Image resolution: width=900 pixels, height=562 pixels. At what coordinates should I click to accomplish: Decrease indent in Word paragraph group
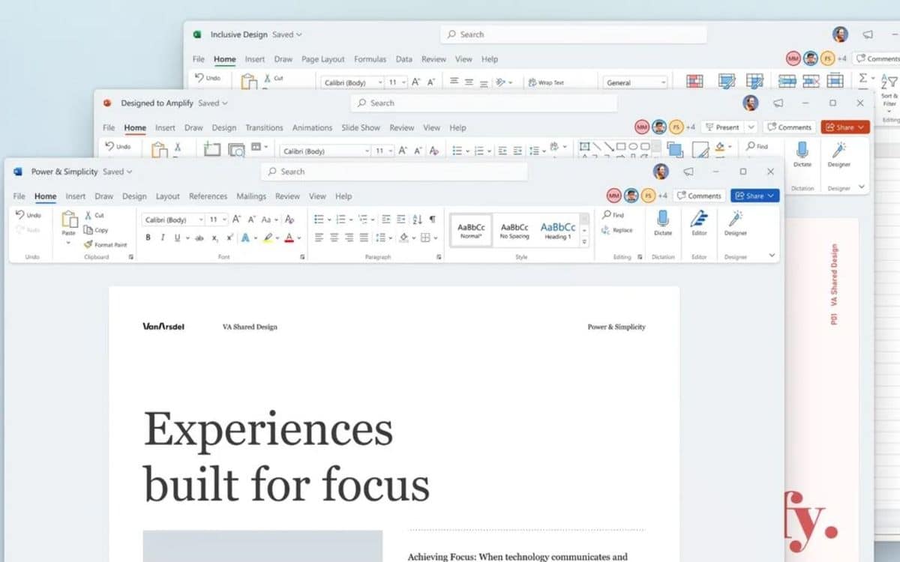[386, 220]
